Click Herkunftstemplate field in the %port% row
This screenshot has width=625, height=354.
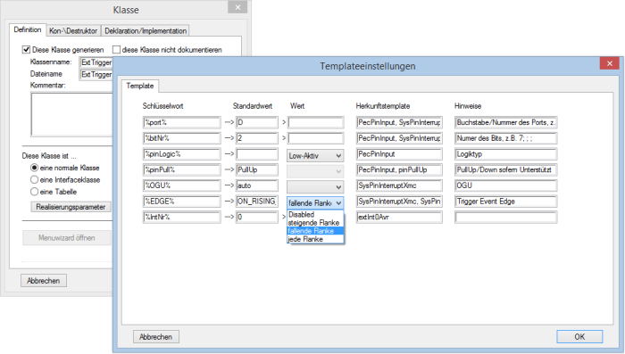pos(399,122)
